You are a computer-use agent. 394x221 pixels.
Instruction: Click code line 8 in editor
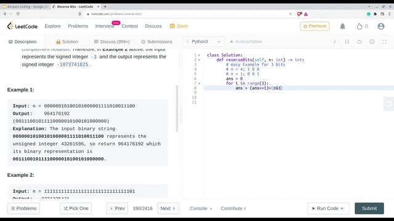(x=299, y=88)
